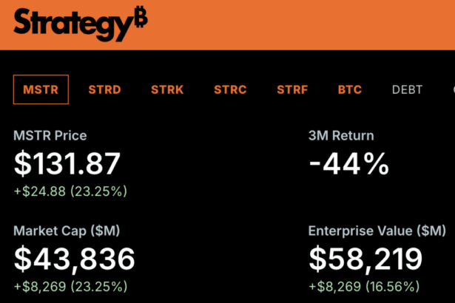Switch to the STRC tab

coord(230,90)
